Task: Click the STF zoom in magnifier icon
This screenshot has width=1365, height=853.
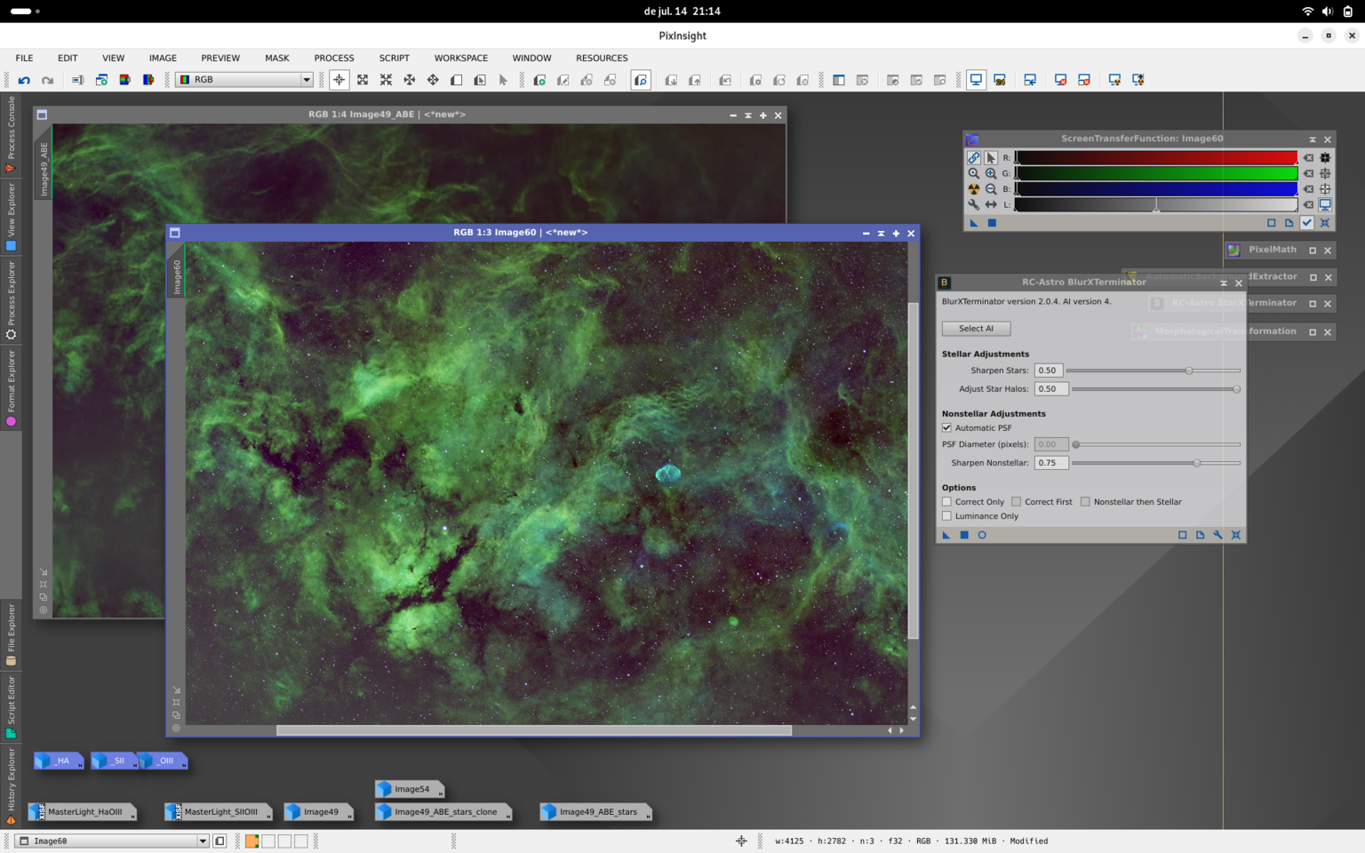Action: [991, 173]
